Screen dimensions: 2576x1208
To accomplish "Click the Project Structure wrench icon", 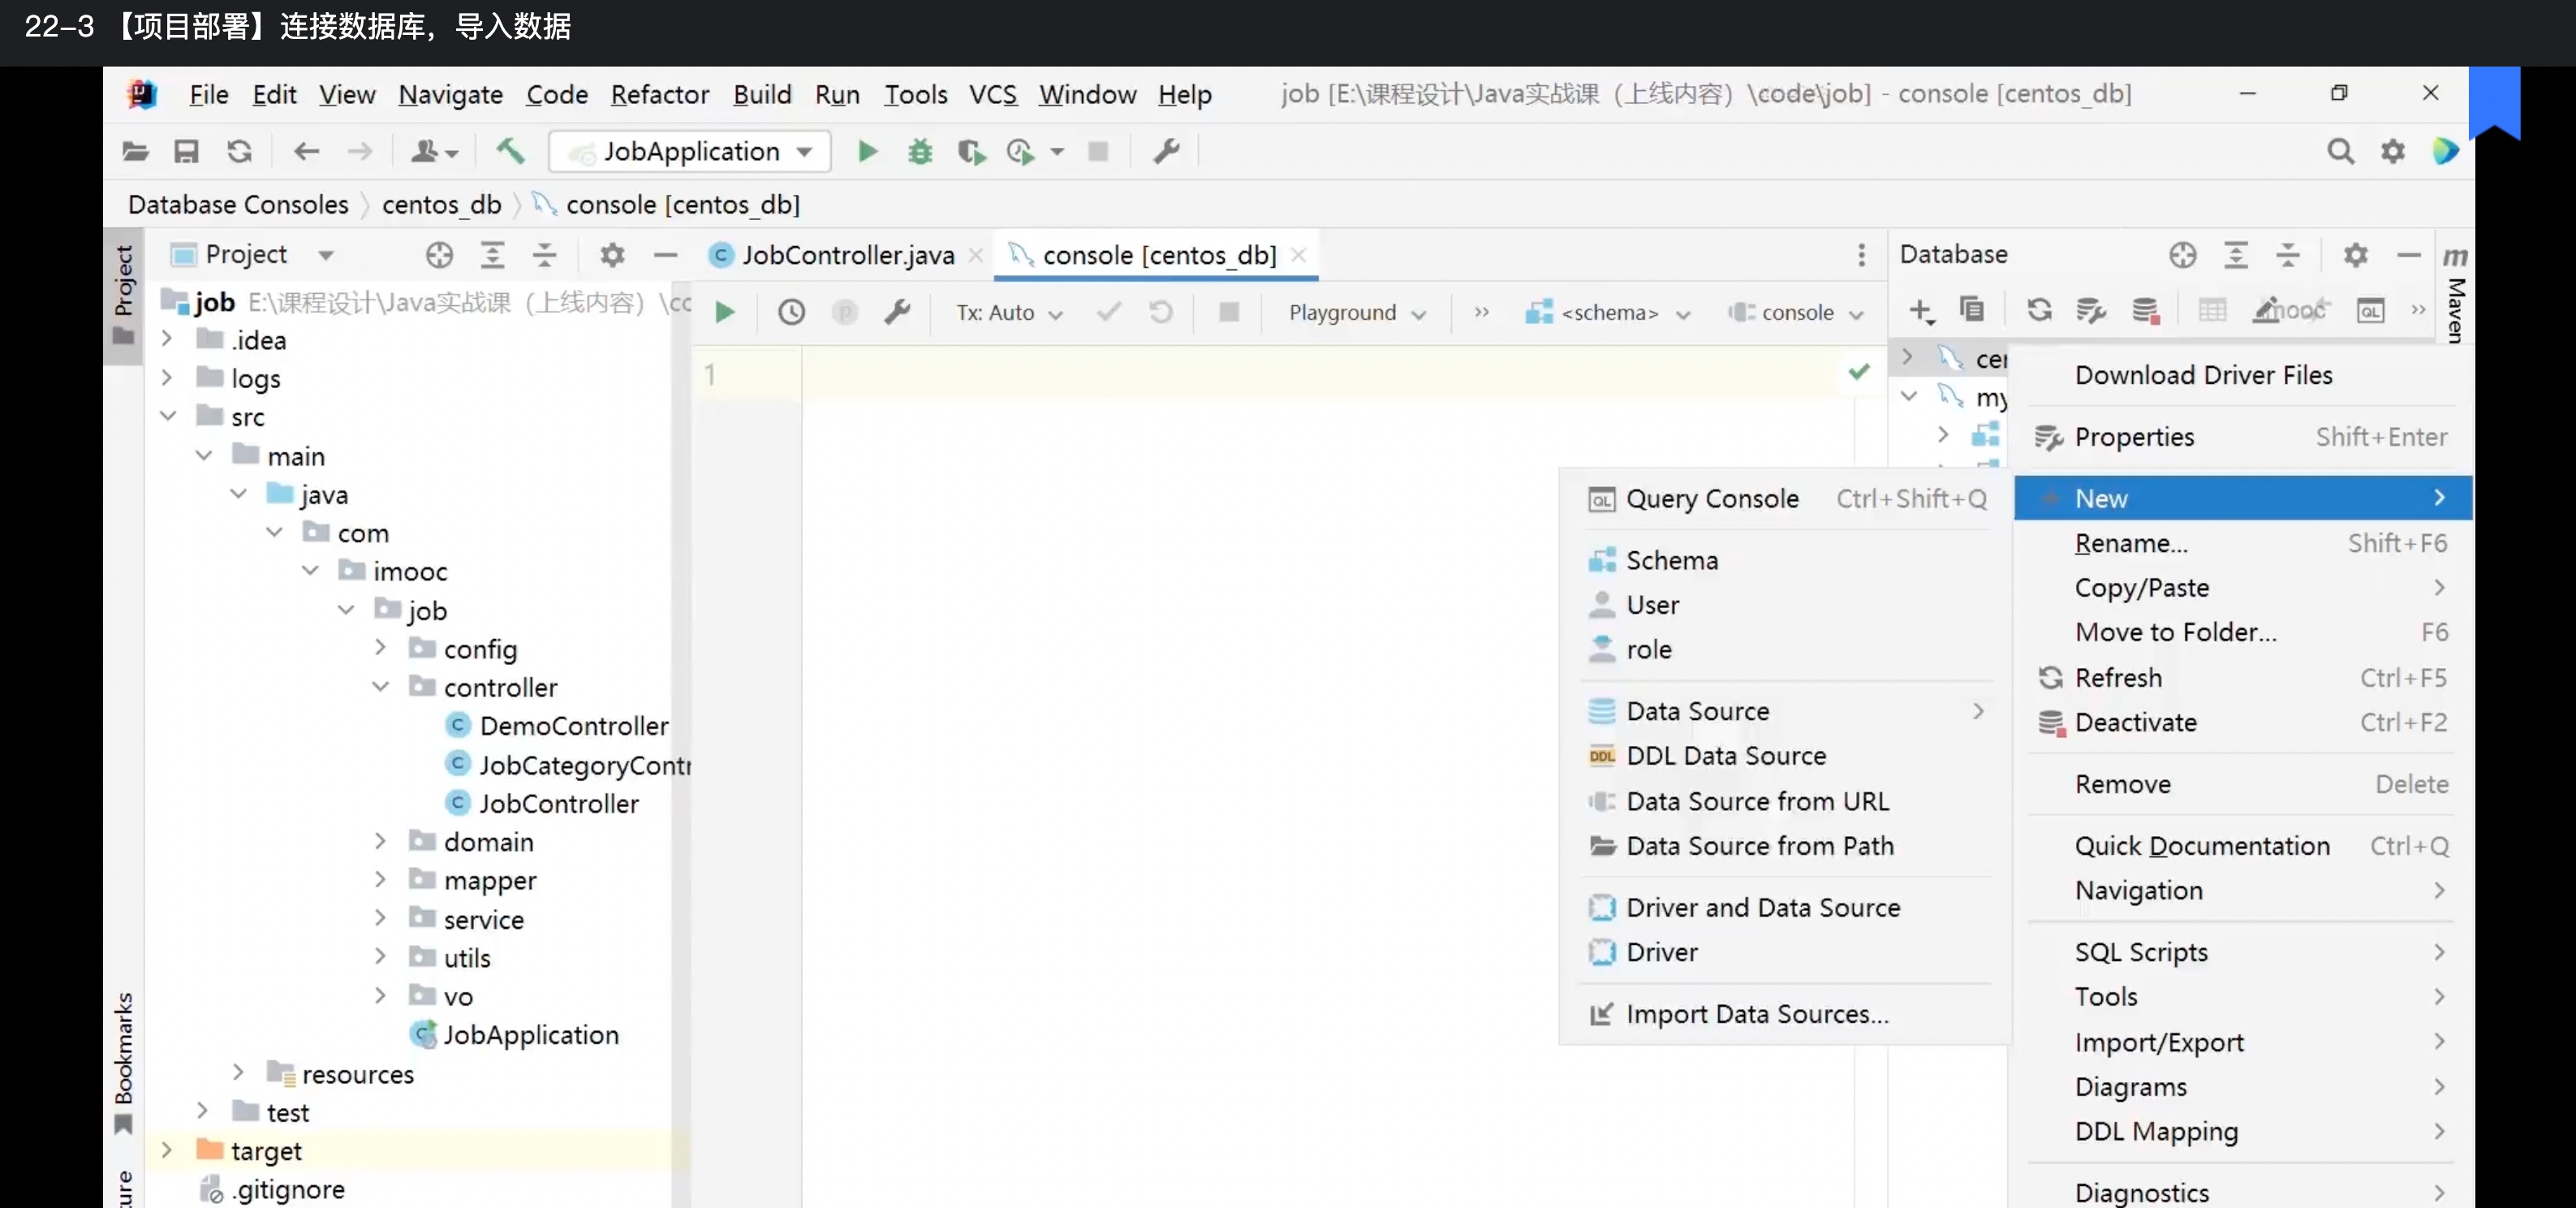I will point(1166,152).
